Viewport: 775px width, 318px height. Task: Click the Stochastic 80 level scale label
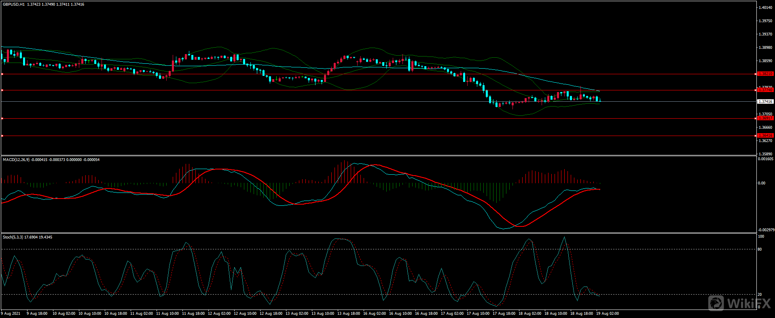coord(760,249)
